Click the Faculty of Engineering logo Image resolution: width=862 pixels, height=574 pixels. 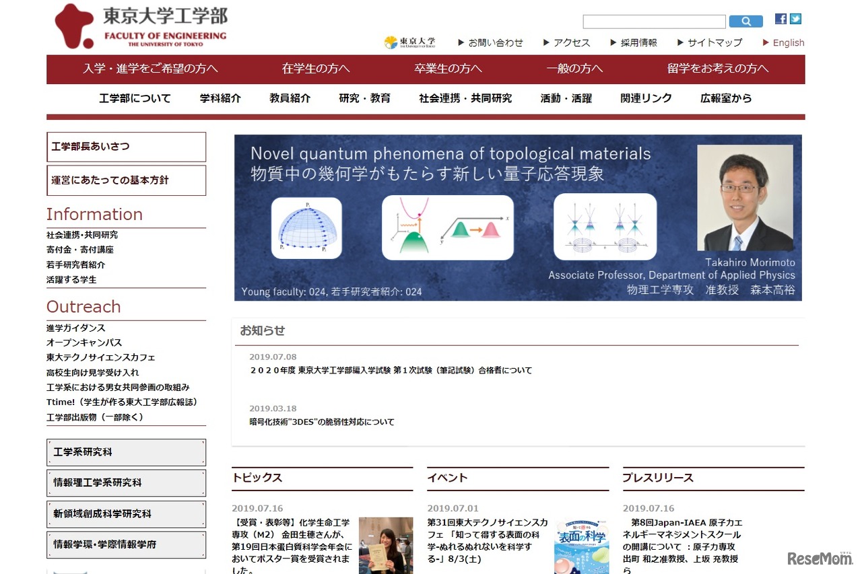tap(139, 26)
